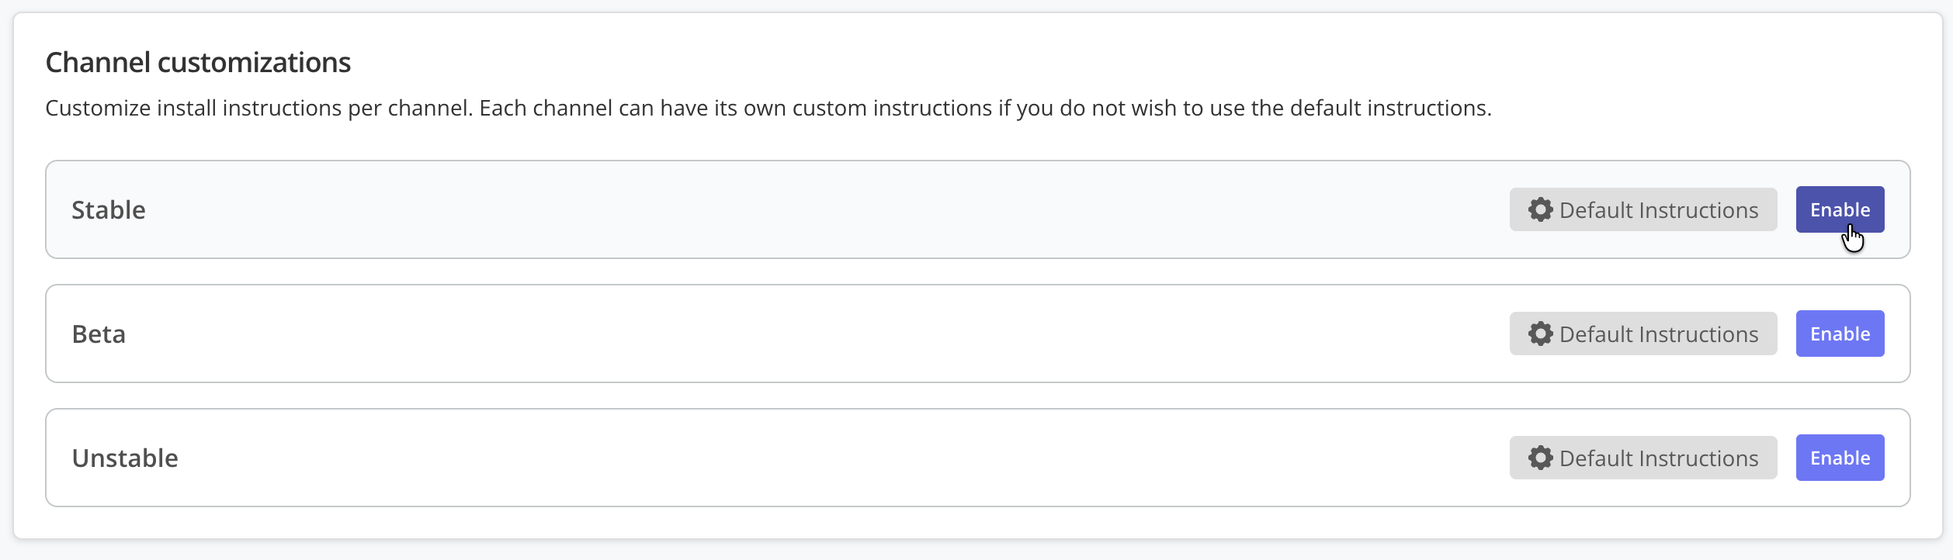
Task: Open Default Instructions for the Unstable channel
Action: (1643, 458)
